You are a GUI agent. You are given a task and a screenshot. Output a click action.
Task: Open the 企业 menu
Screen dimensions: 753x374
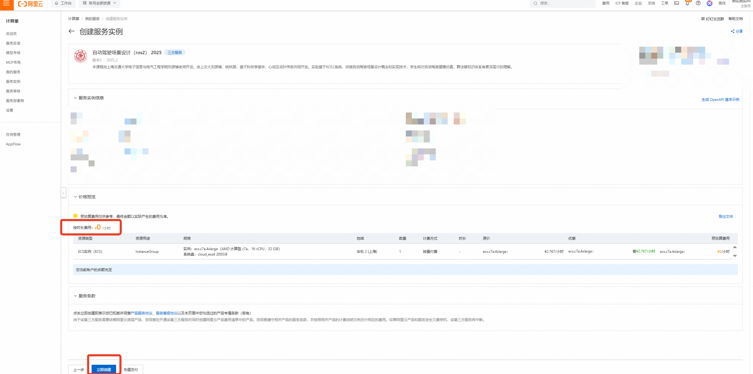click(638, 3)
